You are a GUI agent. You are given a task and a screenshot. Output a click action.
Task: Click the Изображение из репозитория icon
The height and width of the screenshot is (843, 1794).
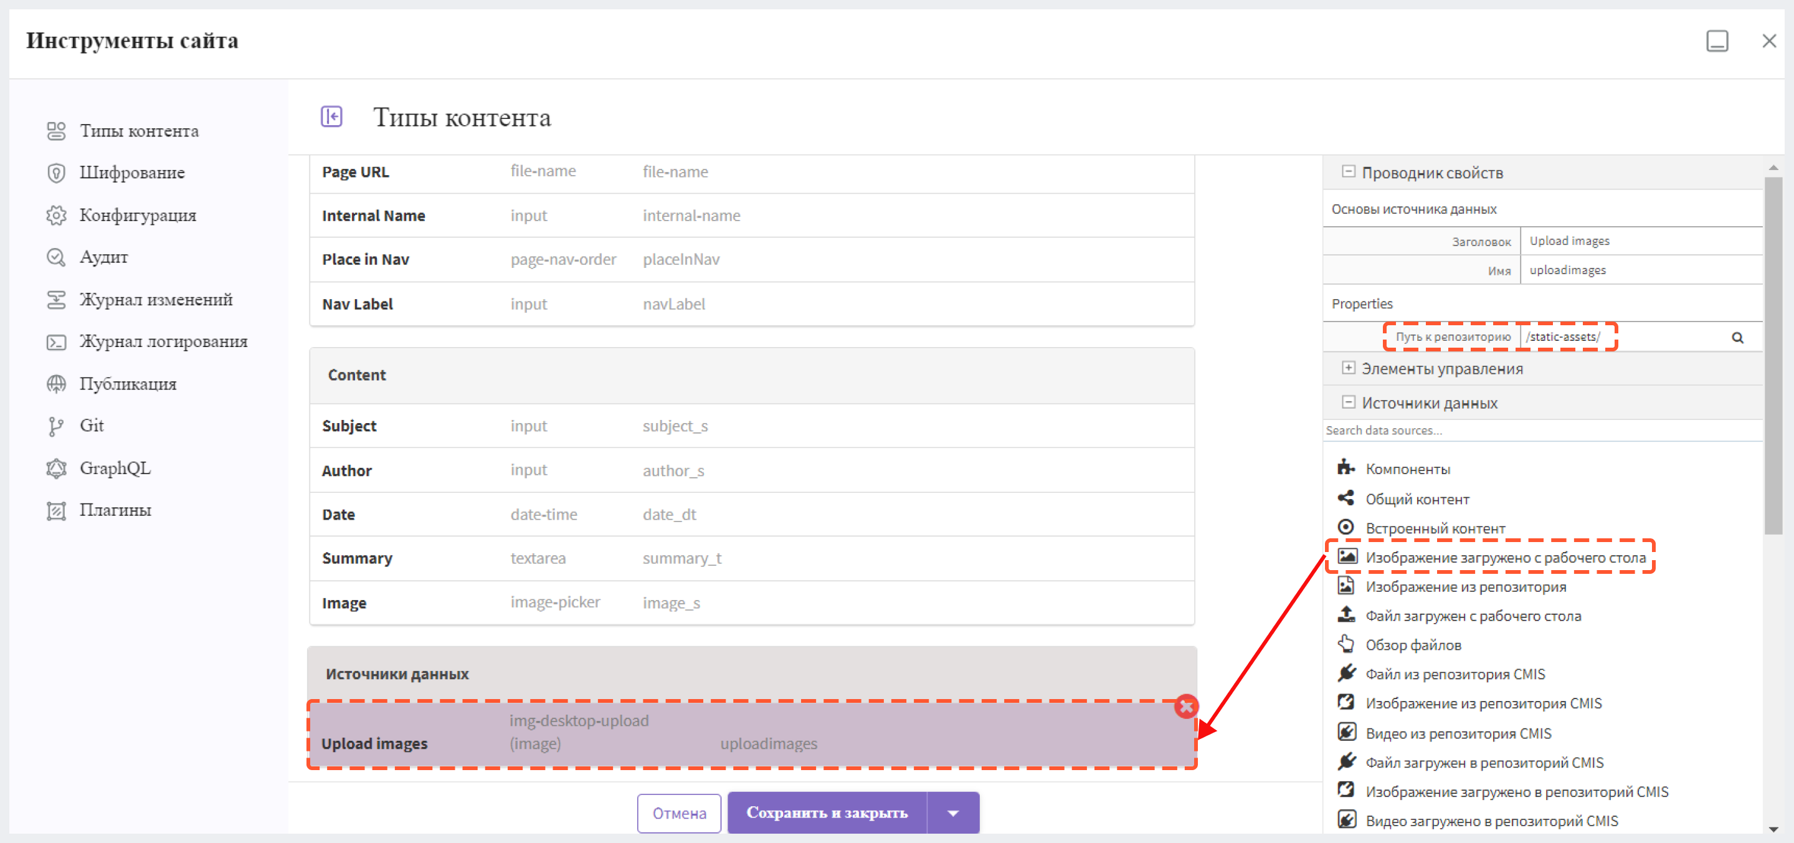(1346, 586)
